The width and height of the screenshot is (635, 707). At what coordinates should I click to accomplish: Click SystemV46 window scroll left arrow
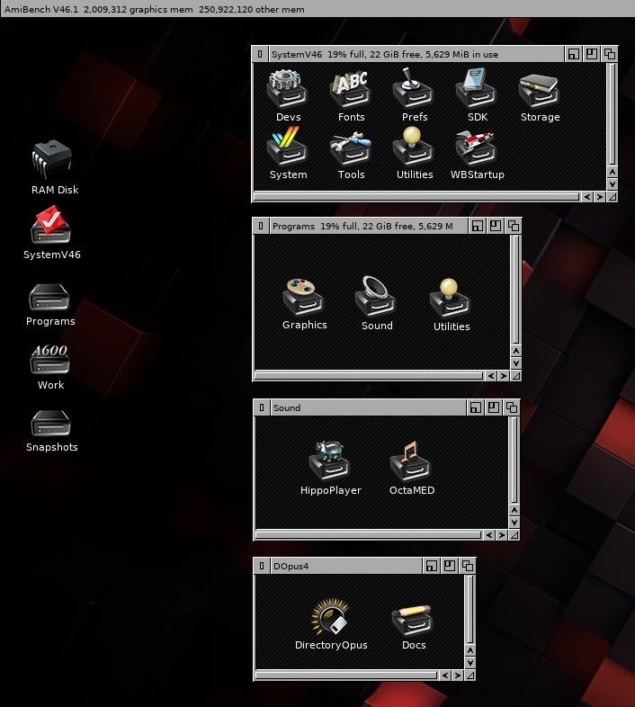[x=586, y=197]
